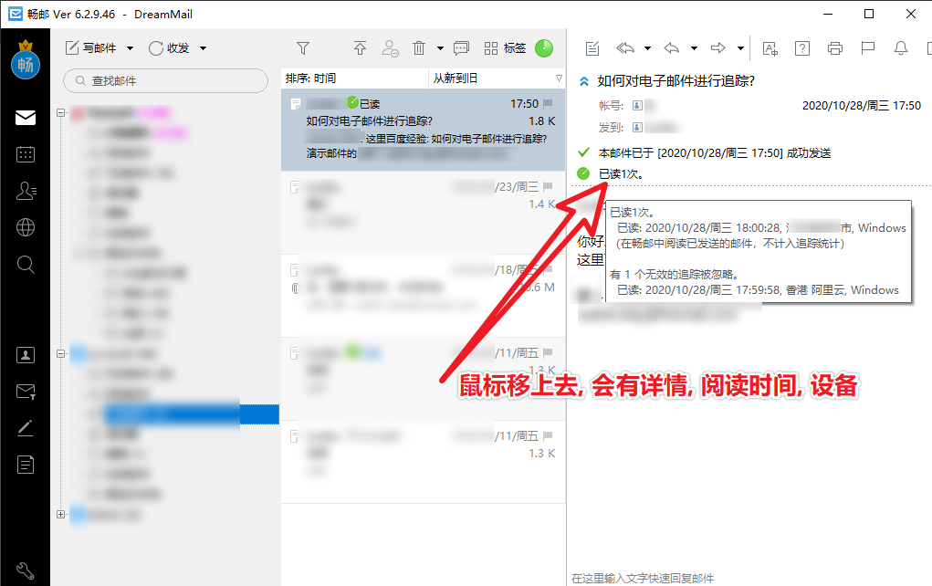Click the 成功发送 delivery status line
This screenshot has width=932, height=586.
tap(715, 153)
